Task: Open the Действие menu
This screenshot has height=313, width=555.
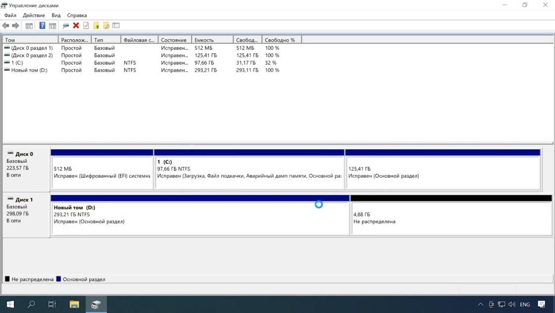Action: coord(34,15)
